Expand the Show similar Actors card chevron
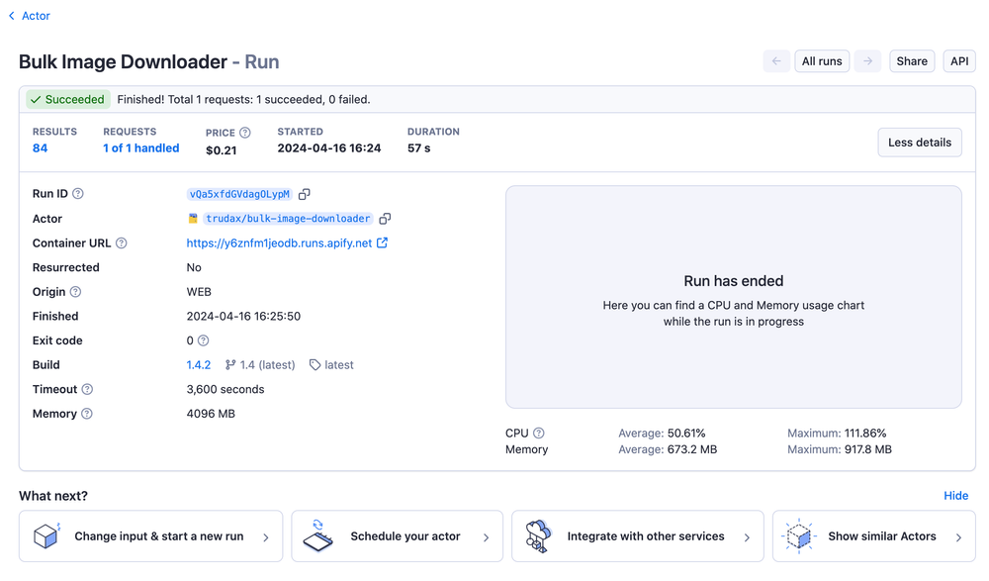 pyautogui.click(x=957, y=535)
